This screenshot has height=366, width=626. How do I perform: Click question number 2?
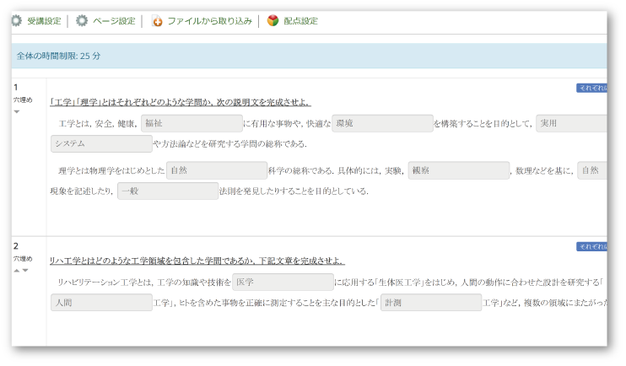tap(16, 246)
